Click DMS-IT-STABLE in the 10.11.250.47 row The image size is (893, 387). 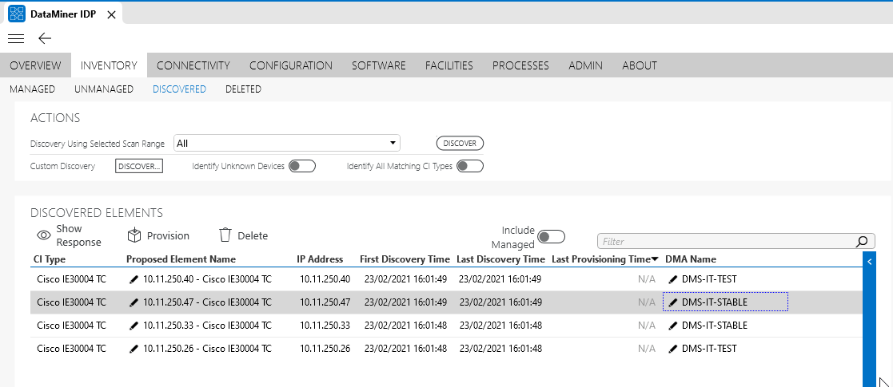tap(714, 302)
